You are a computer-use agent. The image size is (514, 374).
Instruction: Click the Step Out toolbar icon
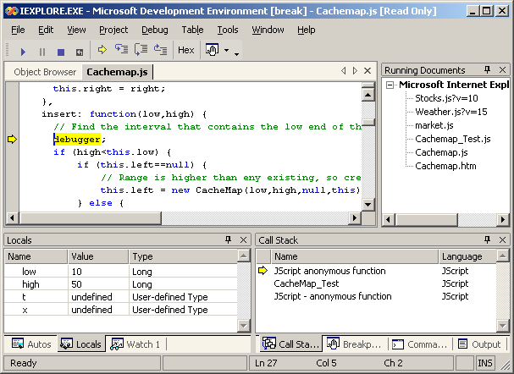point(161,49)
